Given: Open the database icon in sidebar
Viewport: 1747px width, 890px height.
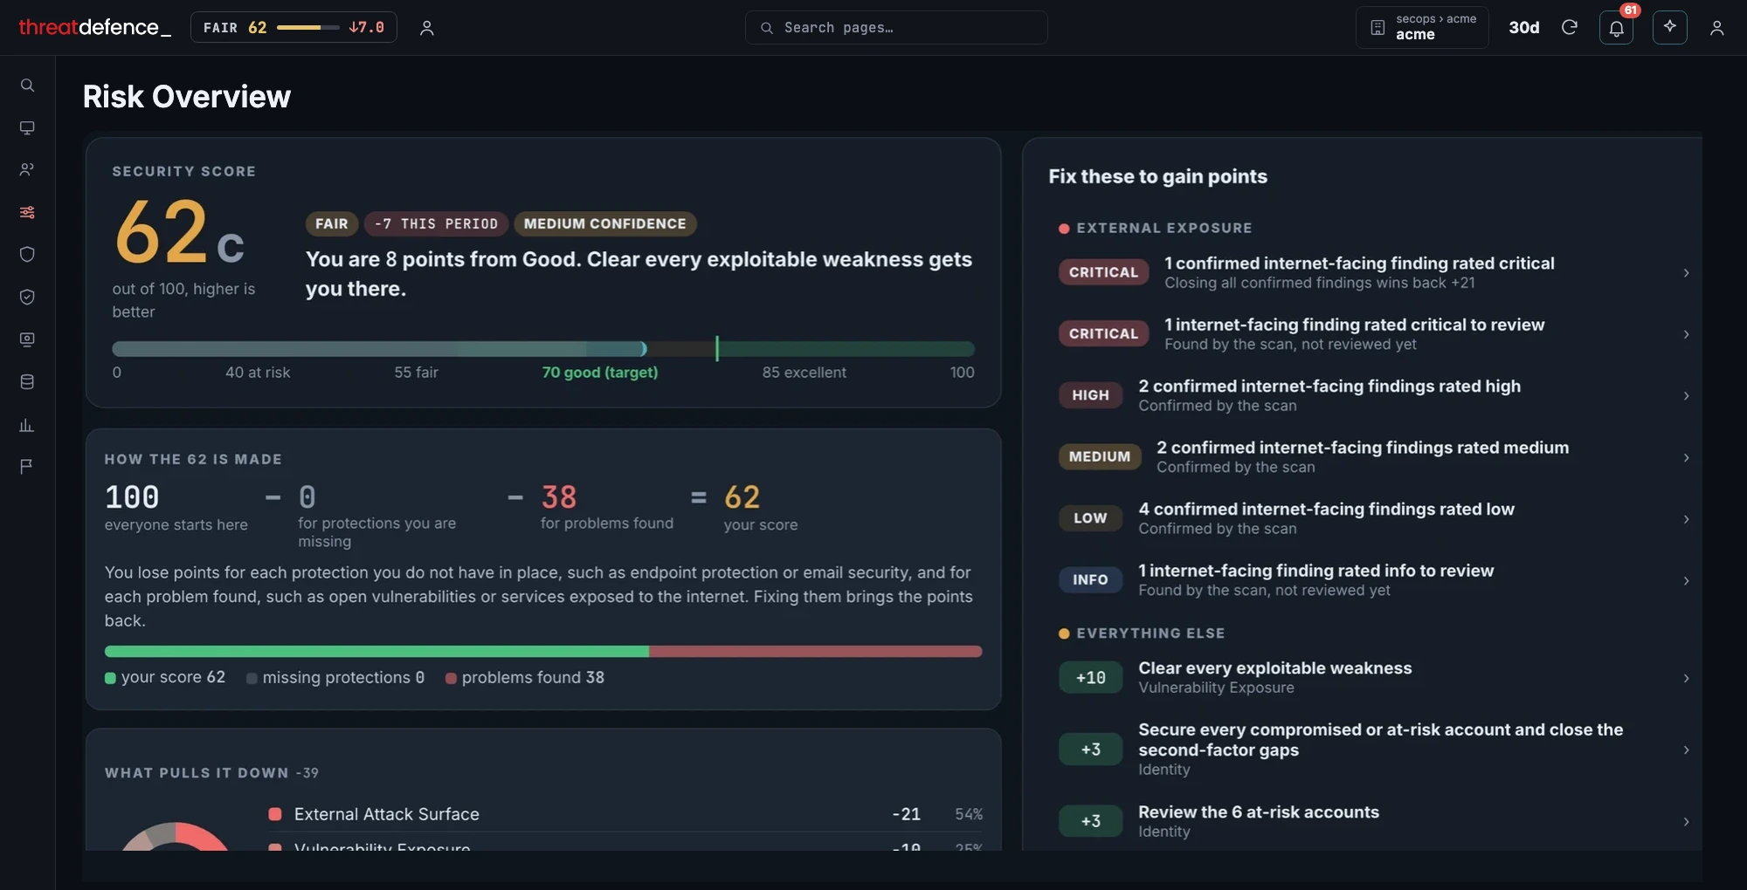Looking at the screenshot, I should click(x=27, y=381).
